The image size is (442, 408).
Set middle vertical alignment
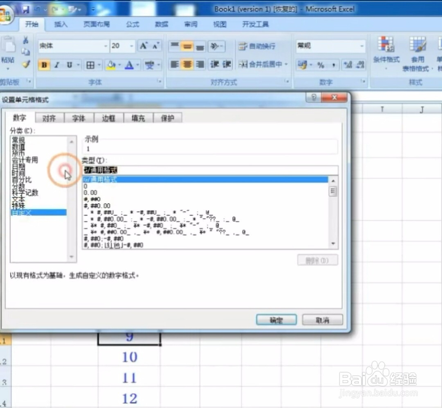(187, 46)
